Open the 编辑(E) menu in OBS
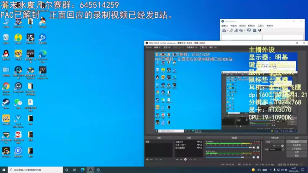Viewport: 308px width, 173px height. (157, 47)
